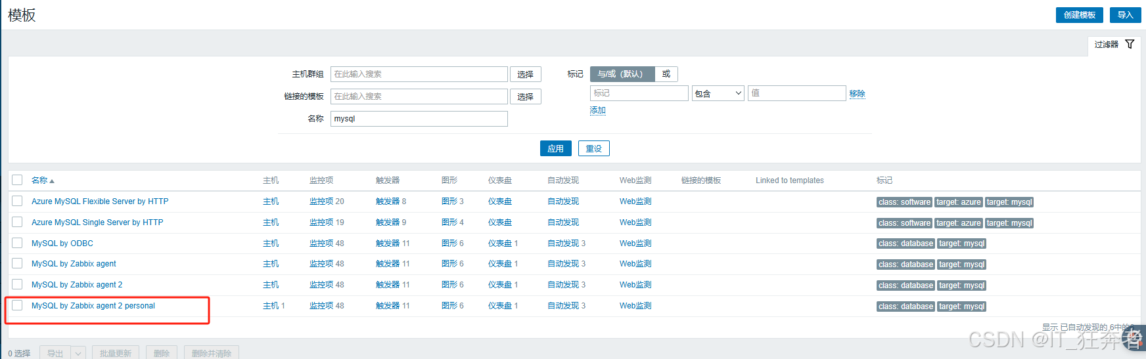The height and width of the screenshot is (359, 1146).
Task: Focus the 主机群组 search field
Action: point(419,74)
